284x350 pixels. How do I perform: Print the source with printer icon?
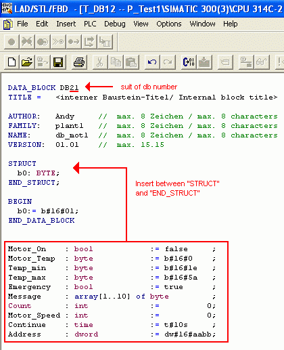point(79,62)
